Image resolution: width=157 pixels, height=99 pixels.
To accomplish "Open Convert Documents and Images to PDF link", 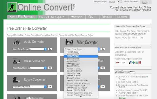I will (133, 86).
